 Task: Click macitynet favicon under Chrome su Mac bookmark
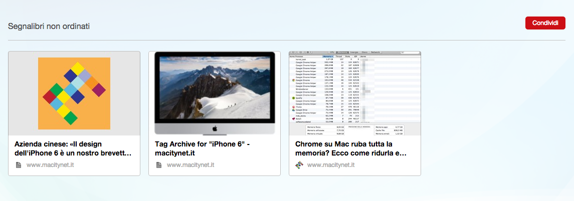point(299,165)
